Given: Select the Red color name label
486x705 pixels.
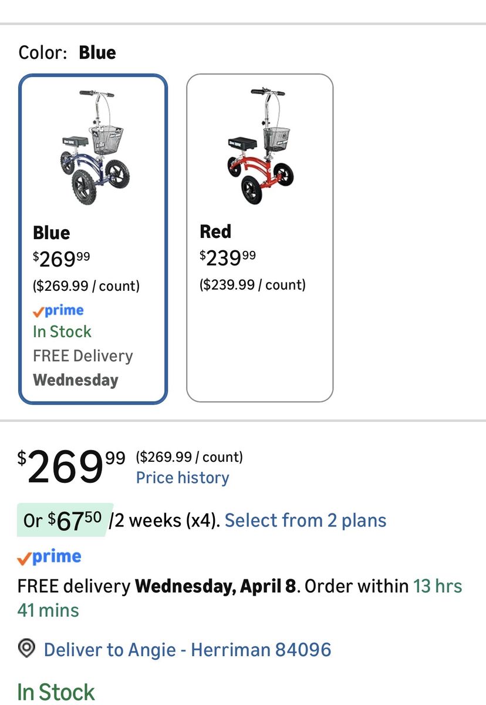Looking at the screenshot, I should [x=215, y=231].
